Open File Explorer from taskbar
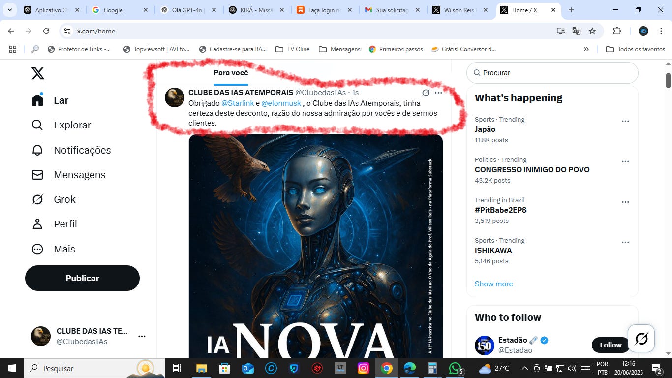This screenshot has height=378, width=672. [202, 368]
